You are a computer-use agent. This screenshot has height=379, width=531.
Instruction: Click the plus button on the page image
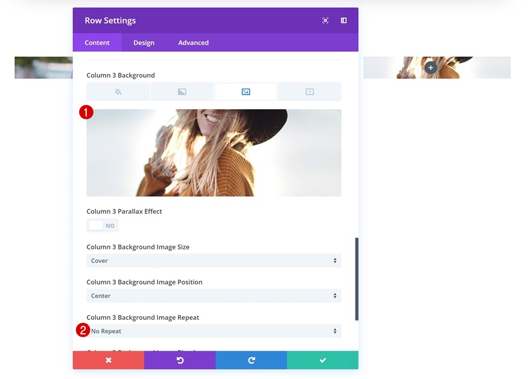(430, 68)
